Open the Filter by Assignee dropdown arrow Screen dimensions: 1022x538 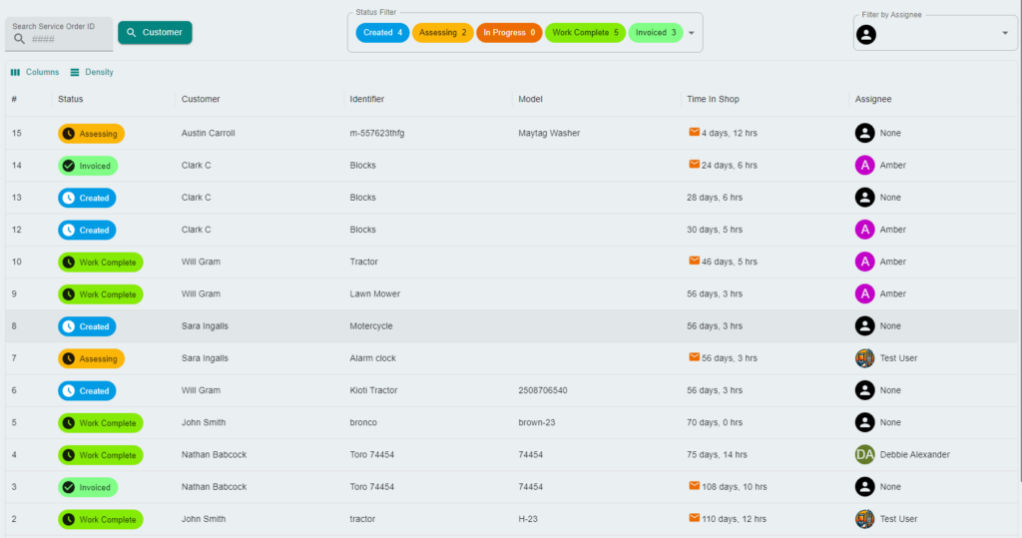click(1005, 33)
